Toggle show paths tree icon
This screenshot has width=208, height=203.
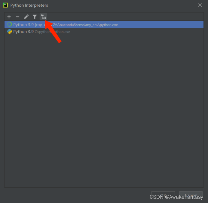pyautogui.click(x=43, y=17)
